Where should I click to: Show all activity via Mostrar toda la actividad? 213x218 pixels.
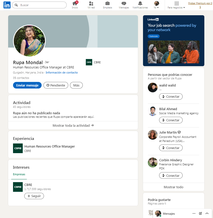coord(73,125)
